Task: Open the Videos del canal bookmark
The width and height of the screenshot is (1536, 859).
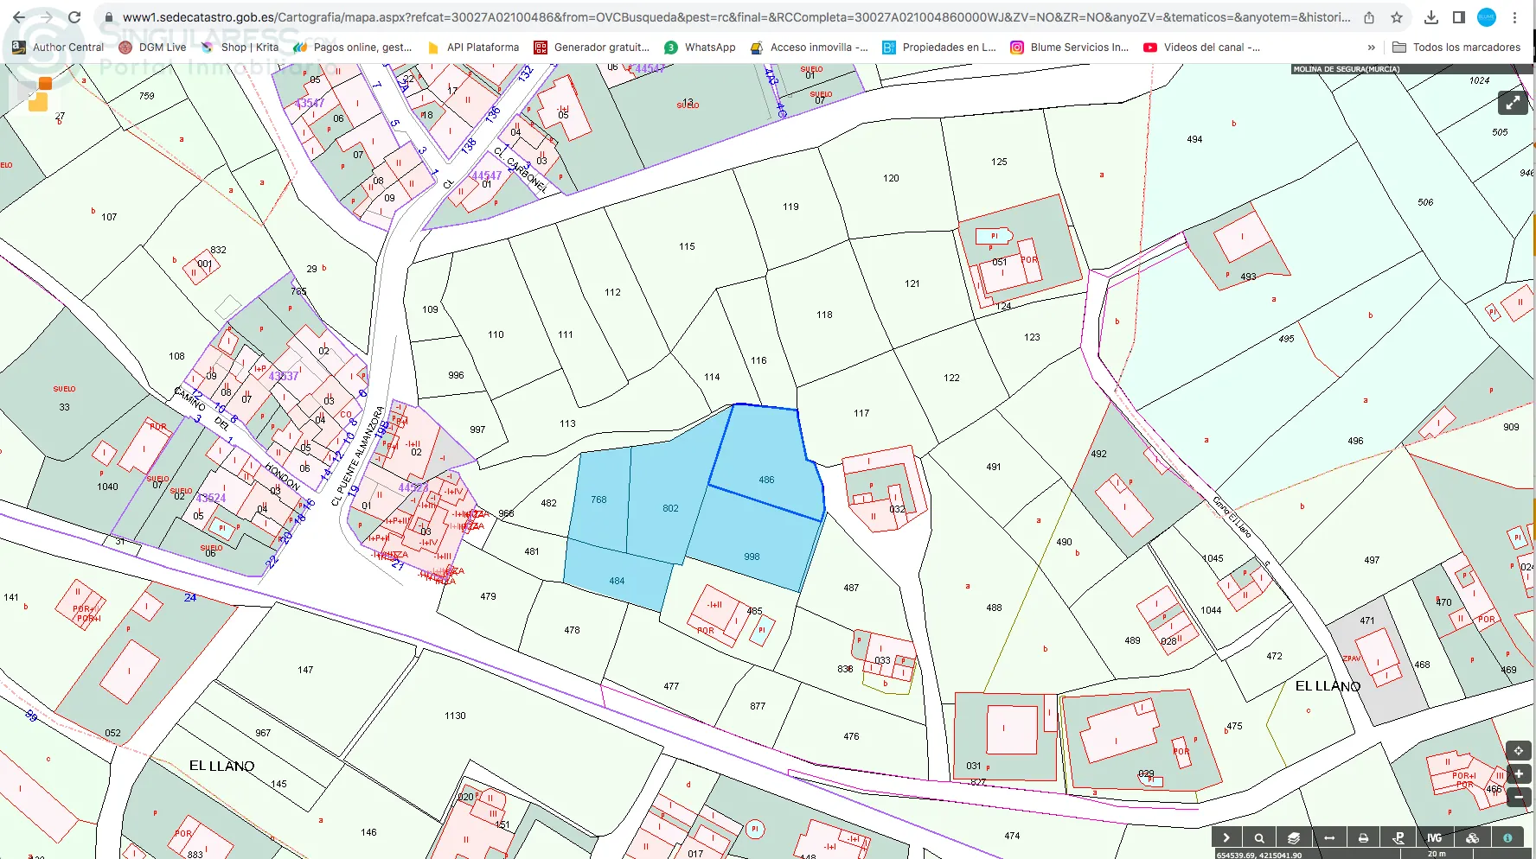Action: point(1201,48)
